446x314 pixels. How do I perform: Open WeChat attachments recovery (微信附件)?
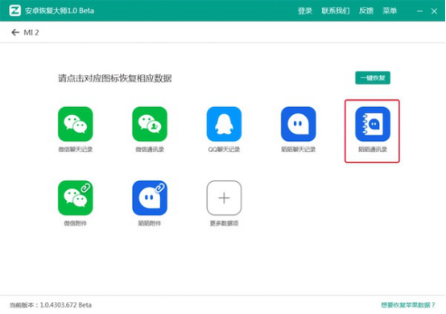76,198
